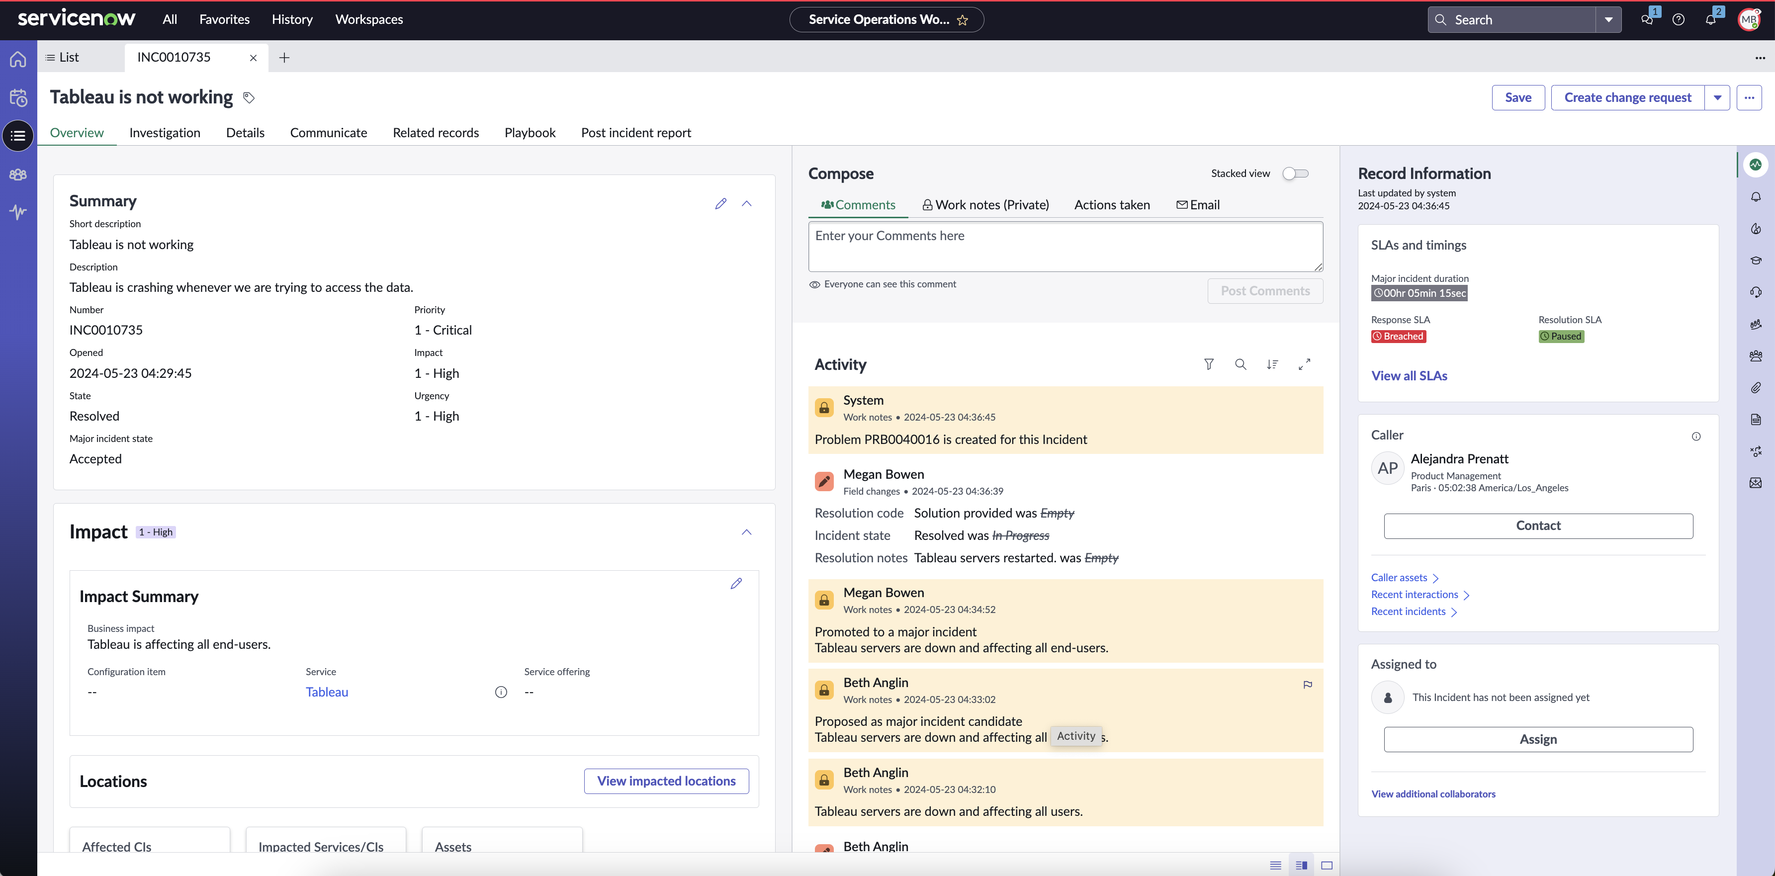Show info for the Tableau service
1775x876 pixels.
tap(501, 692)
